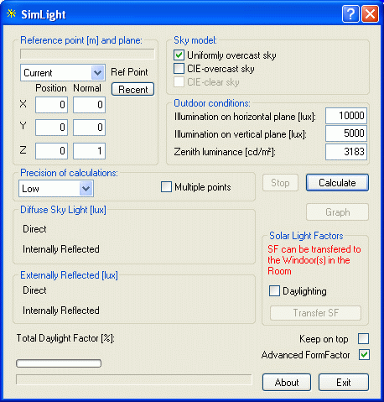Click 'Direct' under Externally Reflected
384x402 pixels.
coord(34,290)
